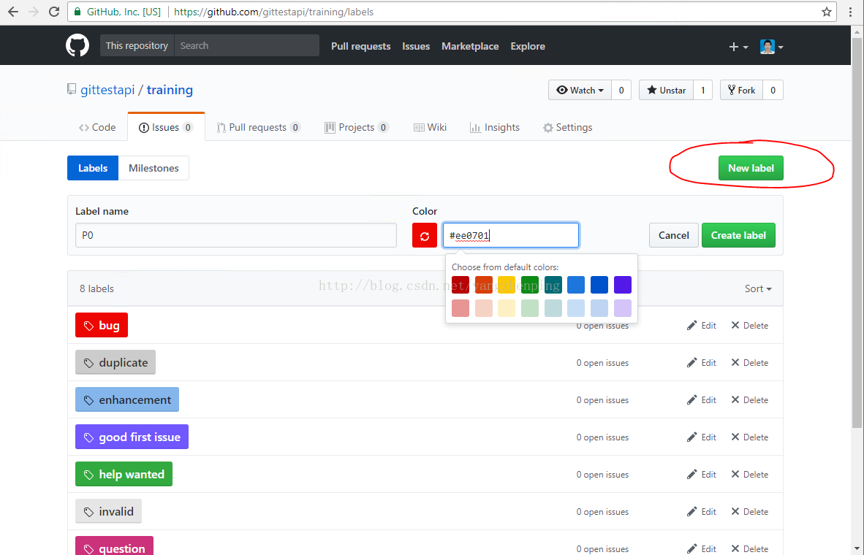
Task: Open Explore in the top navigation
Action: click(x=528, y=46)
